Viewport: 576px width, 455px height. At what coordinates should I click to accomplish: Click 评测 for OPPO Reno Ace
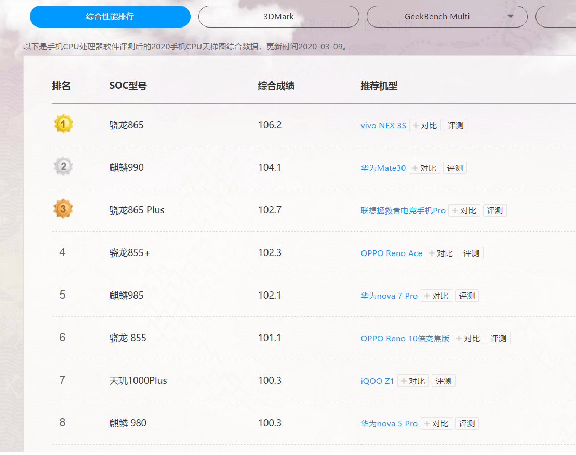[x=472, y=253]
